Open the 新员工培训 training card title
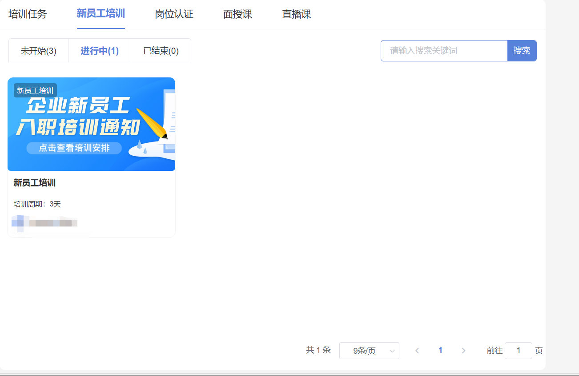579x376 pixels. pyautogui.click(x=34, y=182)
